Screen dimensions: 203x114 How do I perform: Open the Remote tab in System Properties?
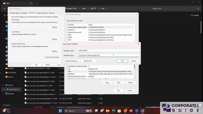click(51, 13)
